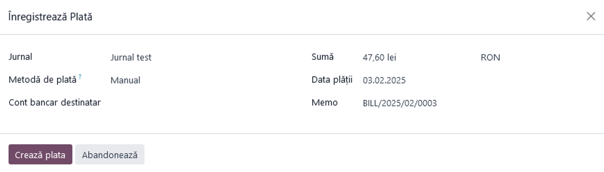This screenshot has height=172, width=604.
Task: Click blank header bar of the dialog
Action: [339, 17]
